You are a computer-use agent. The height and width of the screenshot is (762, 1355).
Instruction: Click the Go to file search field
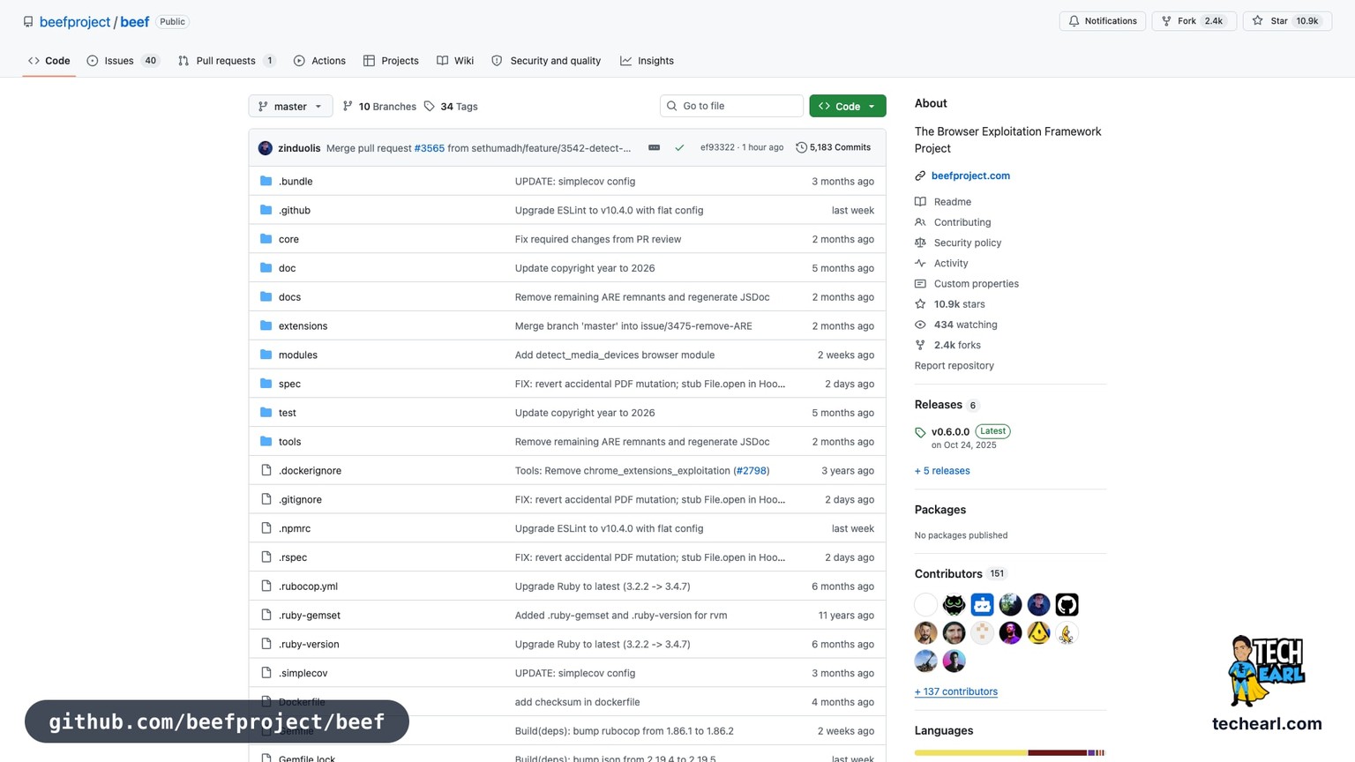(731, 106)
